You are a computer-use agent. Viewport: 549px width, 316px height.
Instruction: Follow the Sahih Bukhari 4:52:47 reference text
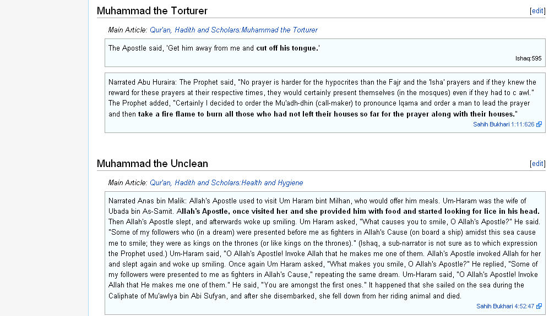click(x=505, y=306)
